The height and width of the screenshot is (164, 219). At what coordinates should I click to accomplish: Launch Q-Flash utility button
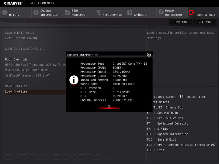point(205,22)
